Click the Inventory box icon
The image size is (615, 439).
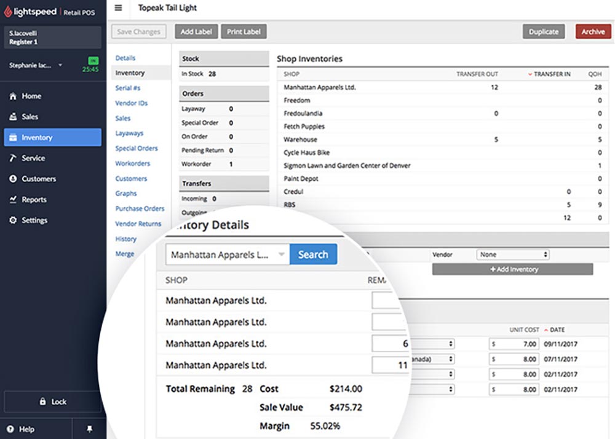tap(13, 137)
